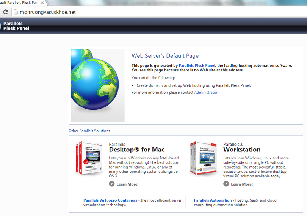This screenshot has width=307, height=216.
Task: Open a new browser tab
Action: [52, 3]
